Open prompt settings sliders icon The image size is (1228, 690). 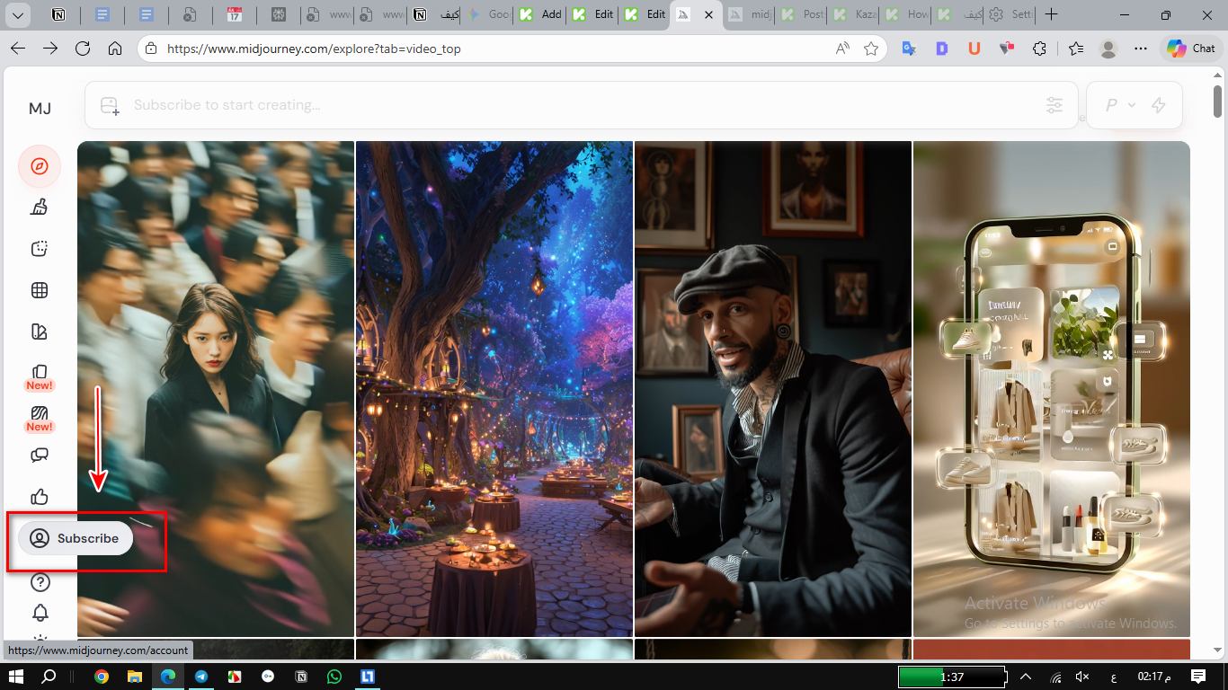(1054, 105)
